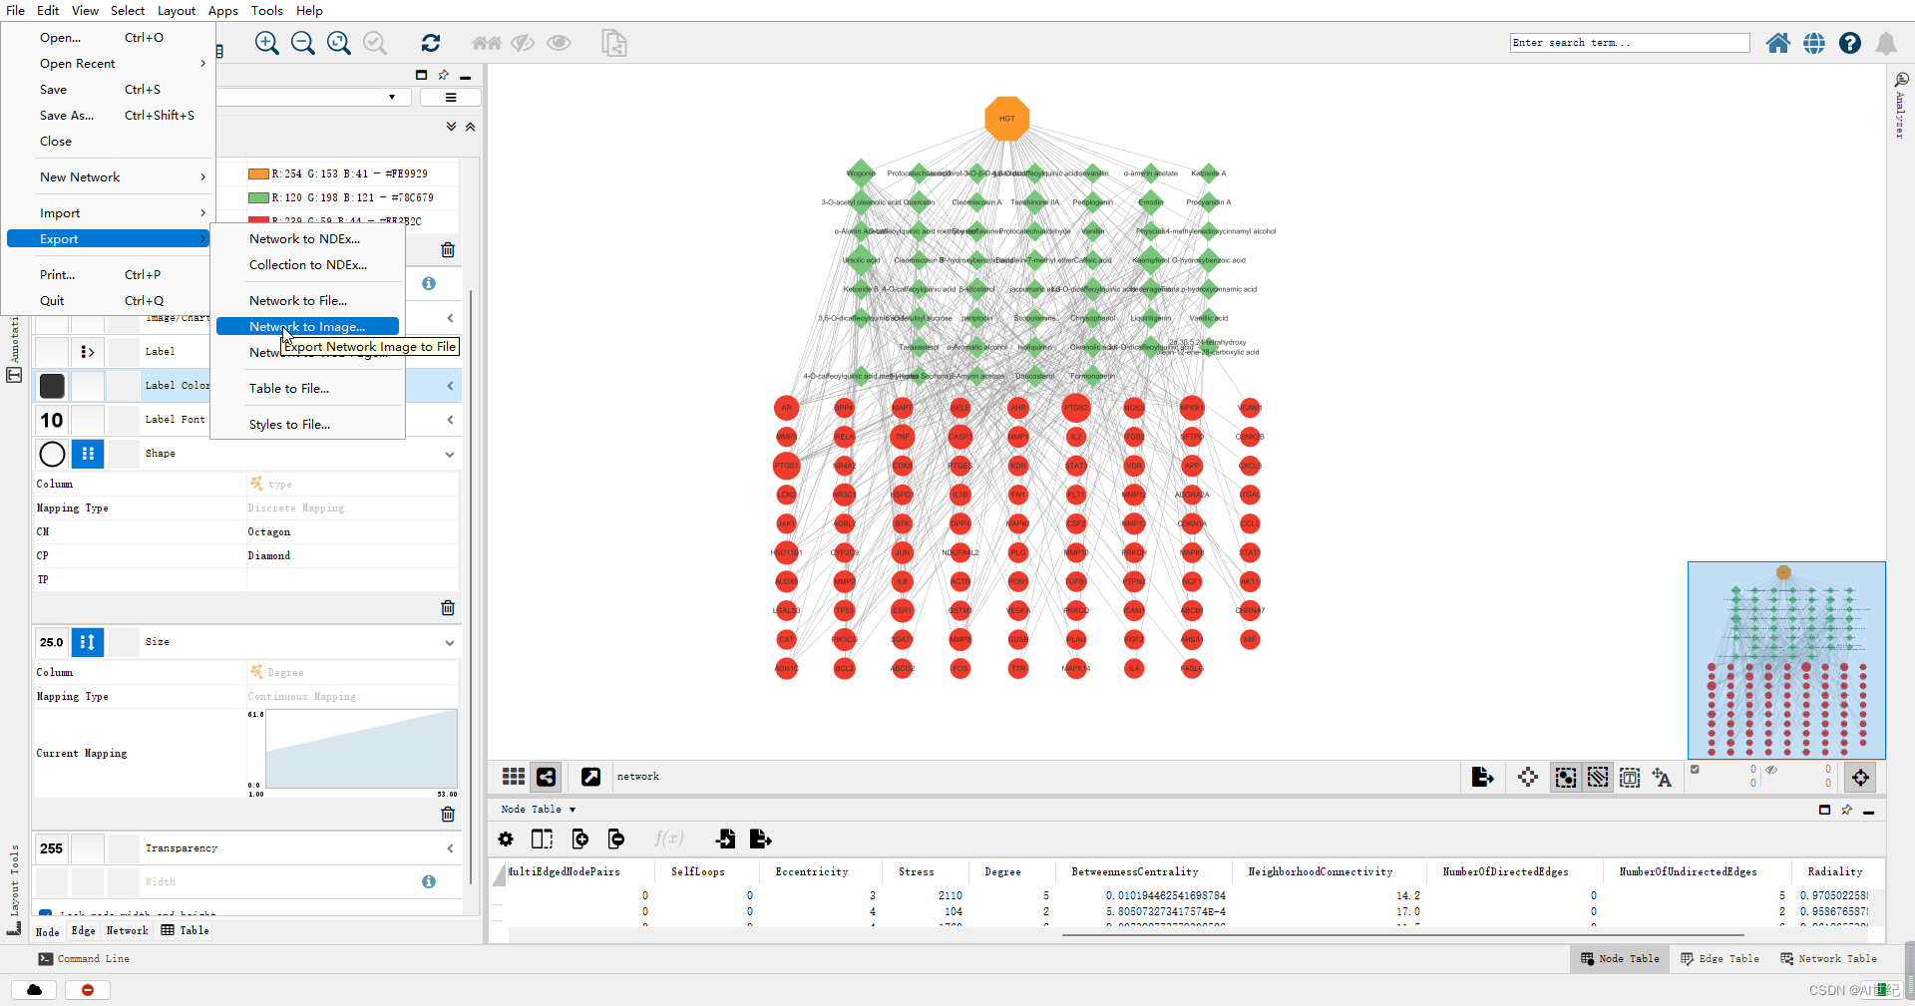
Task: Click the zoom in magnifier icon
Action: click(x=266, y=43)
